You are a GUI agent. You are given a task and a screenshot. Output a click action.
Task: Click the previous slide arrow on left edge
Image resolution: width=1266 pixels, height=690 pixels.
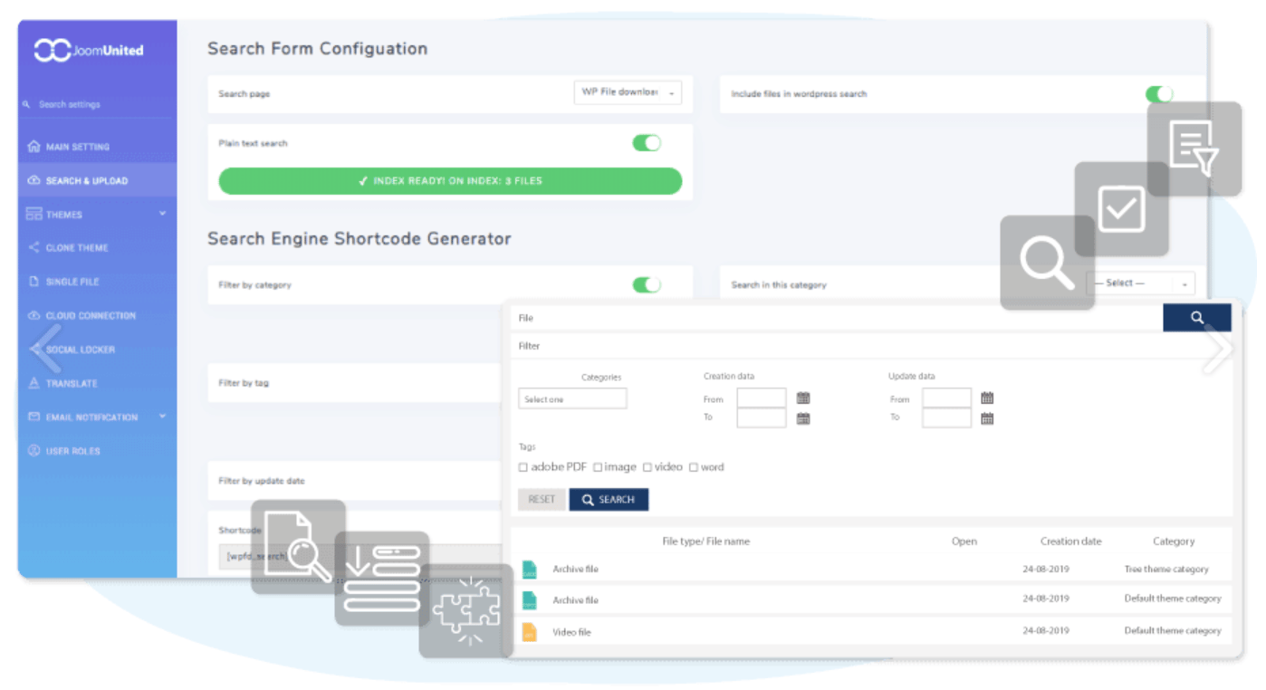(x=43, y=349)
